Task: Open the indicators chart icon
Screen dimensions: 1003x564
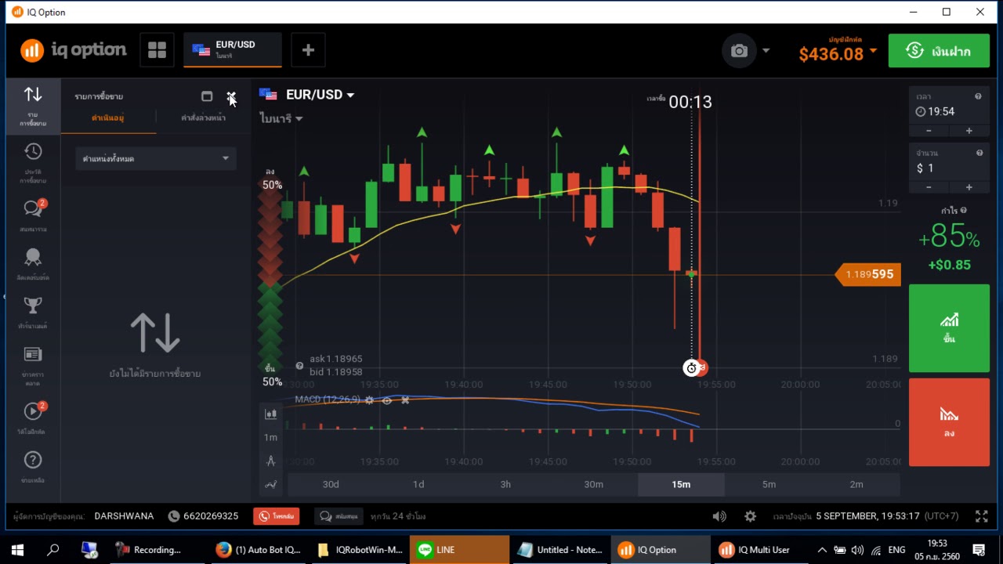Action: (x=270, y=485)
